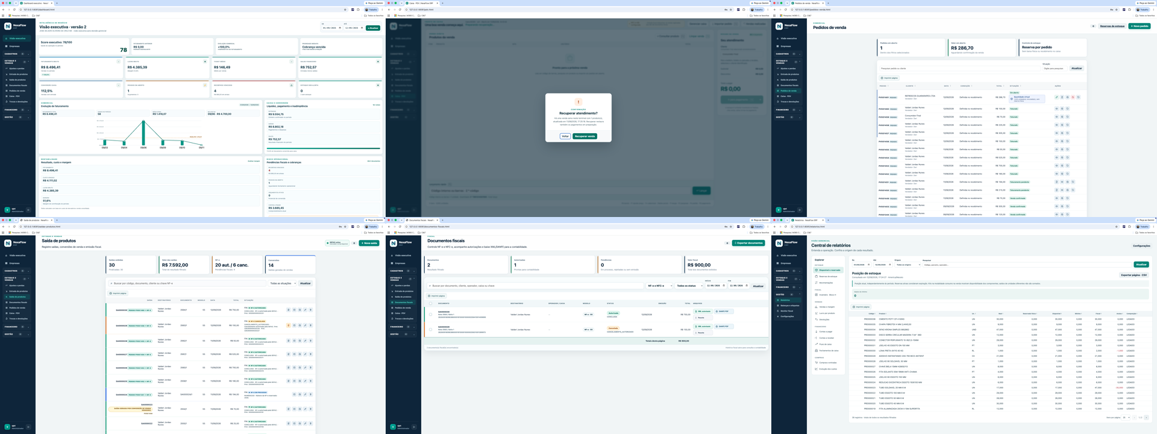The width and height of the screenshot is (1157, 434).
Task: Click the icon left of Pedidos' Reservas de estoque
Action: point(1093,26)
